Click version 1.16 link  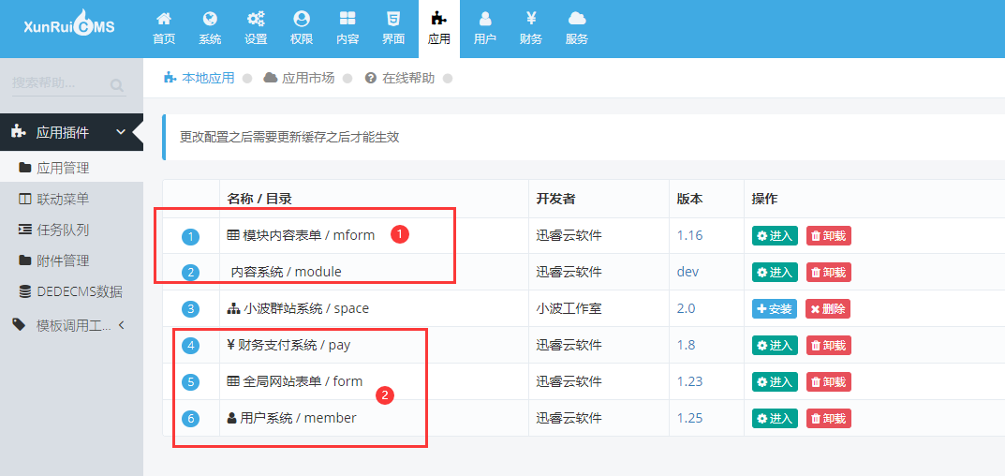coord(689,235)
